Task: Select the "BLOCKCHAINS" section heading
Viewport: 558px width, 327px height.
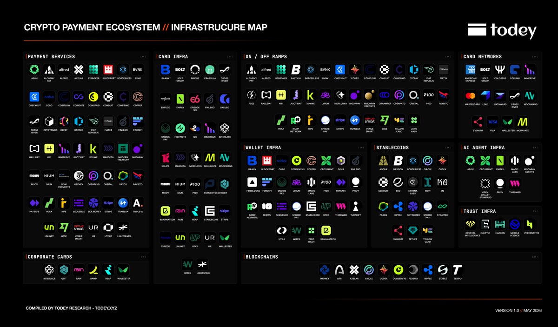Action: tap(262, 257)
